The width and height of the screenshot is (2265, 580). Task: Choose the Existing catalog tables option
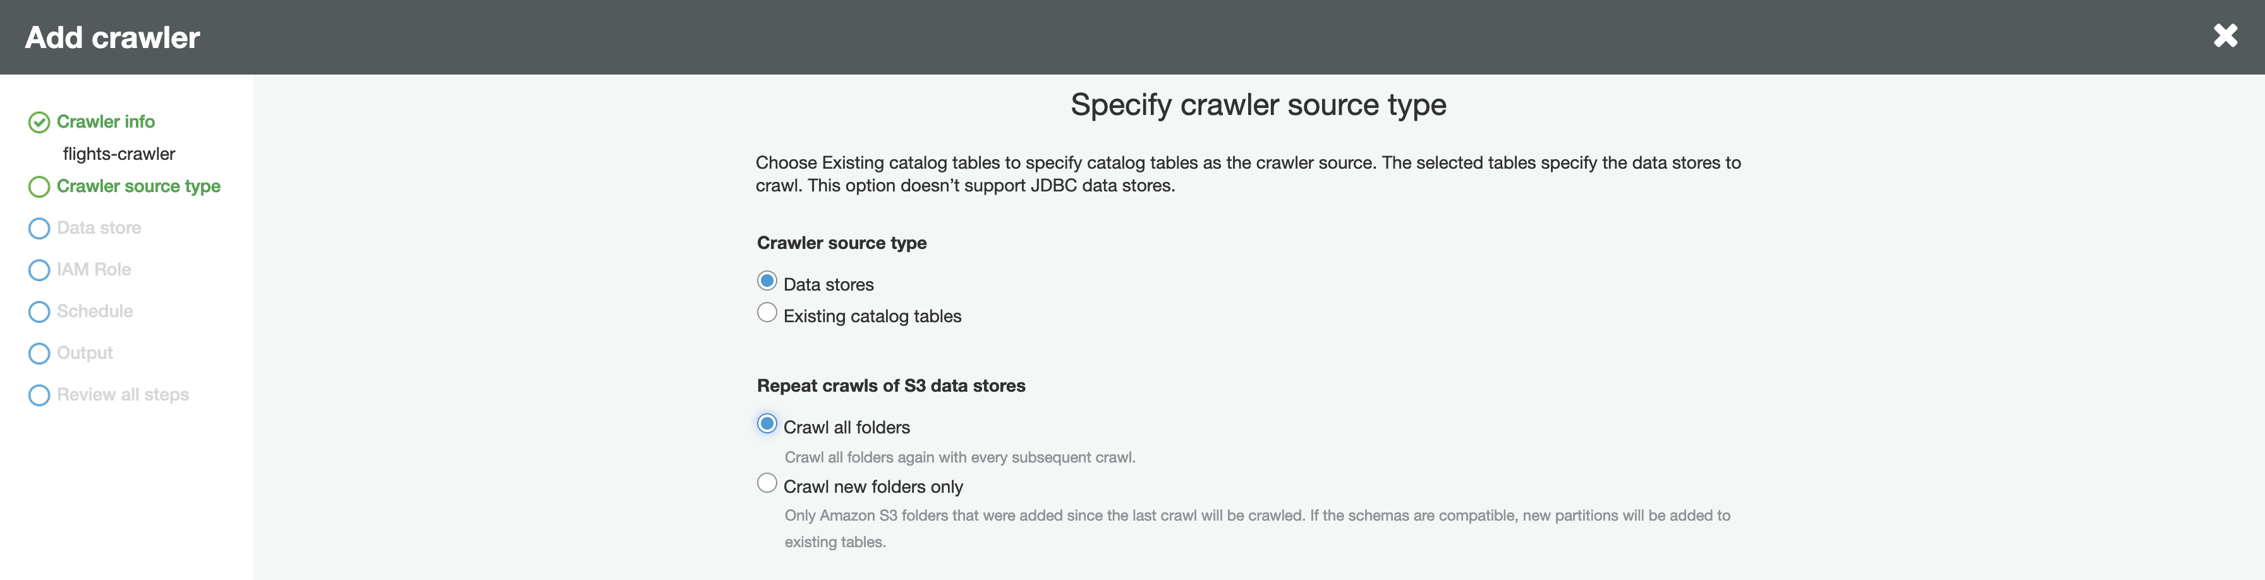tap(767, 313)
